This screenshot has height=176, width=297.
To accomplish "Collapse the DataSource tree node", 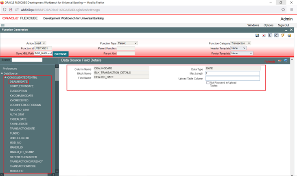I will tap(2, 73).
